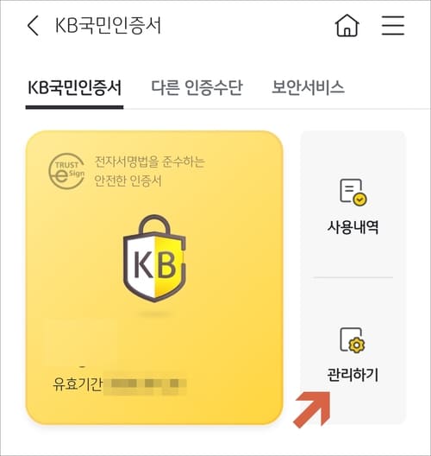
Task: Select the KB국민인증서 tab
Action: [74, 87]
